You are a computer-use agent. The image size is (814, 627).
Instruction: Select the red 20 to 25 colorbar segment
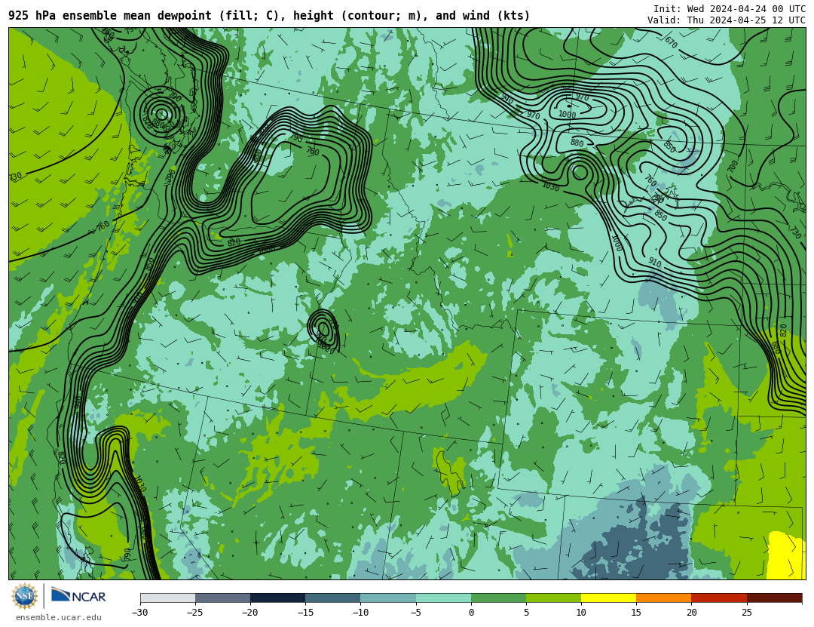[x=719, y=598]
